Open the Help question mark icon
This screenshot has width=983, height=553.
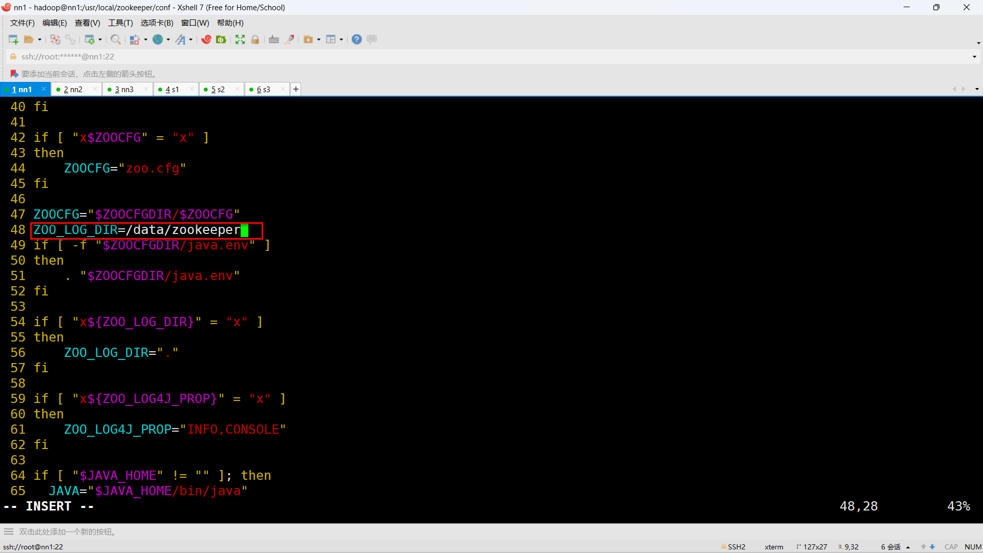[357, 39]
